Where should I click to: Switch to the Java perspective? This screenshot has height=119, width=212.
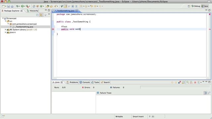pyautogui.click(x=205, y=6)
